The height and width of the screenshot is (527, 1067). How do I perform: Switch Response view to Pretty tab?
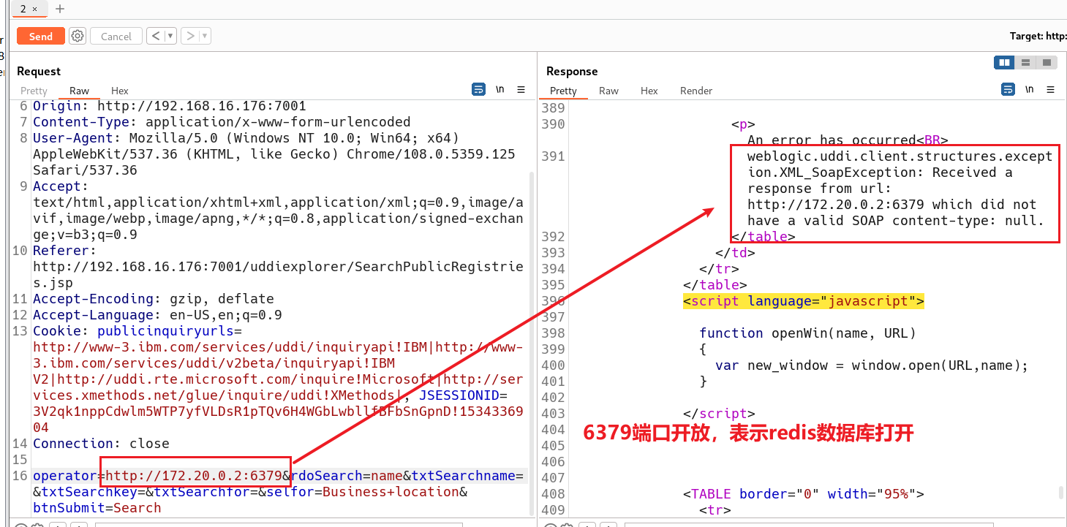563,91
